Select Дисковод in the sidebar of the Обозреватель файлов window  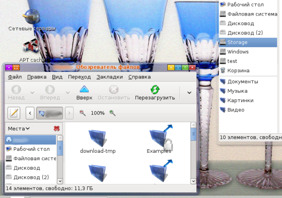coord(31,168)
